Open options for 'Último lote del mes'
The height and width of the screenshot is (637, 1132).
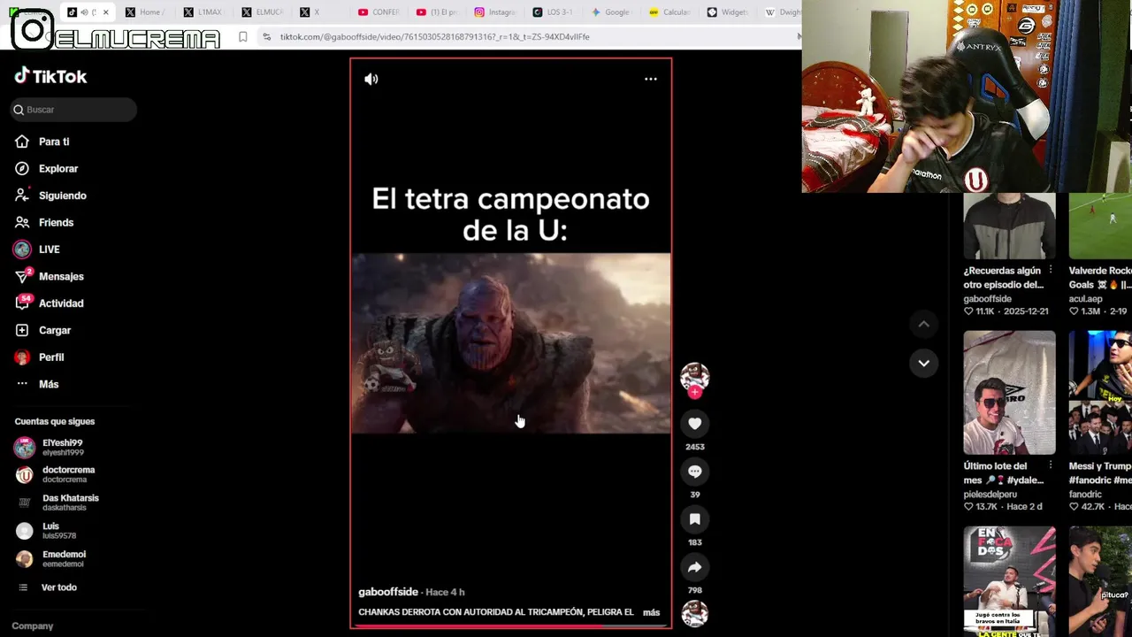(1051, 466)
